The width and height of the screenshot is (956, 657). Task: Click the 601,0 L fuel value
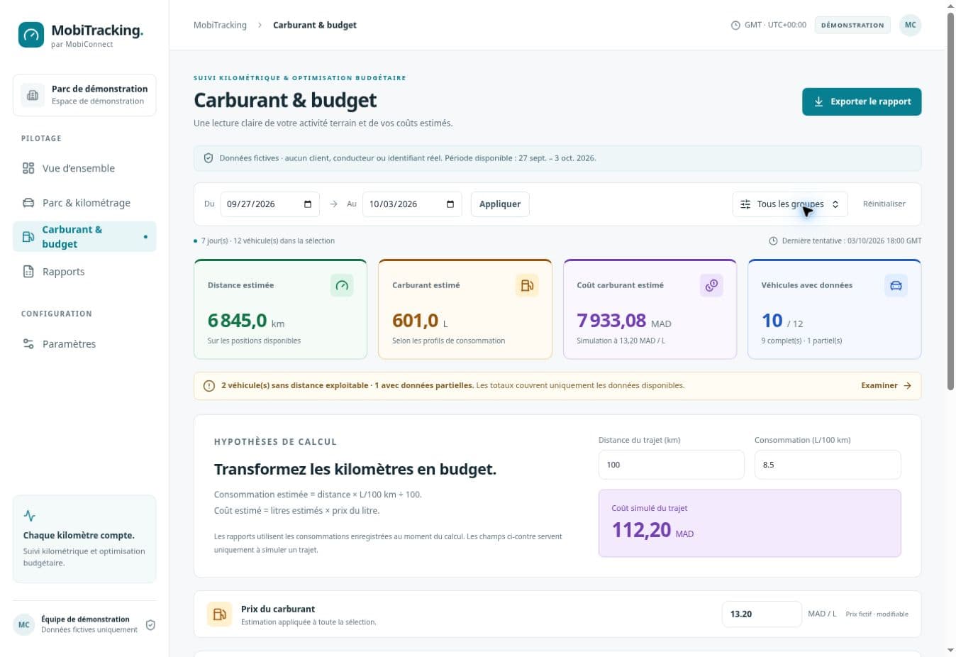(420, 321)
